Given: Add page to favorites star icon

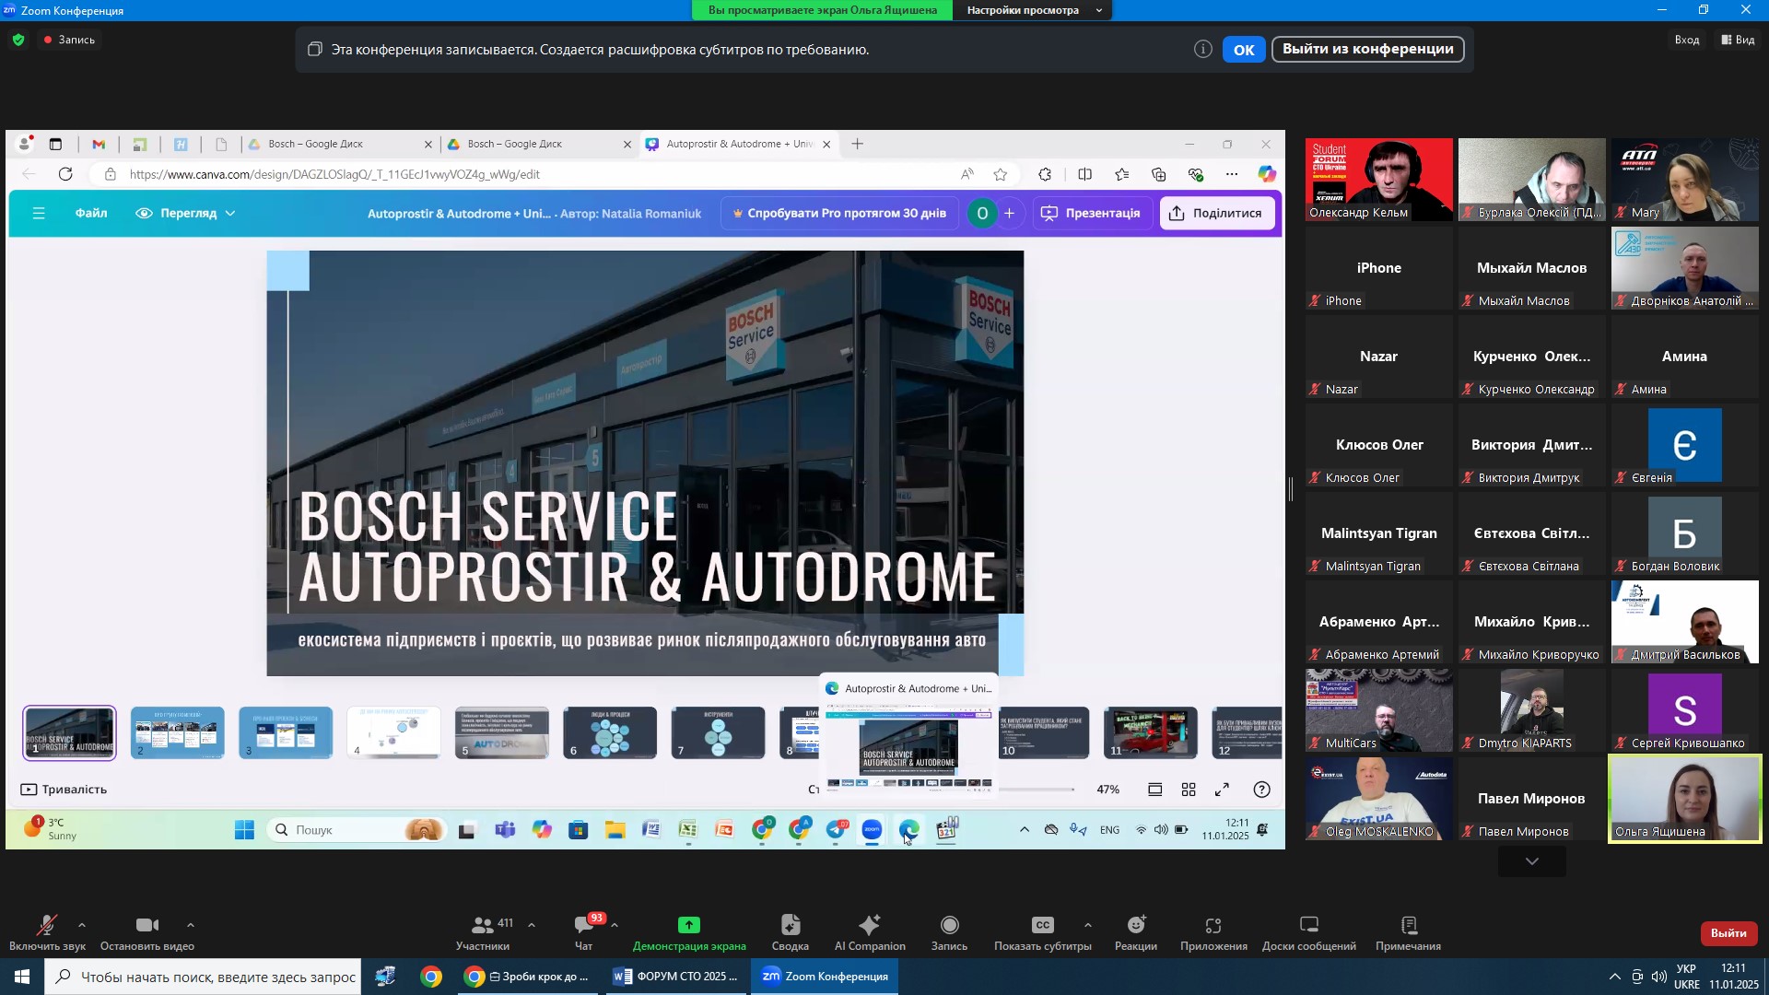Looking at the screenshot, I should pyautogui.click(x=1001, y=174).
